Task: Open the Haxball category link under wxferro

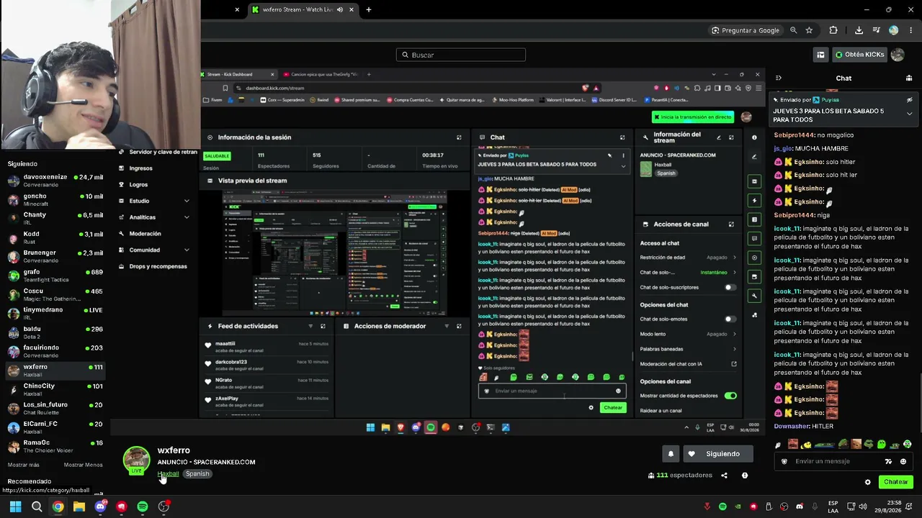Action: [x=168, y=474]
